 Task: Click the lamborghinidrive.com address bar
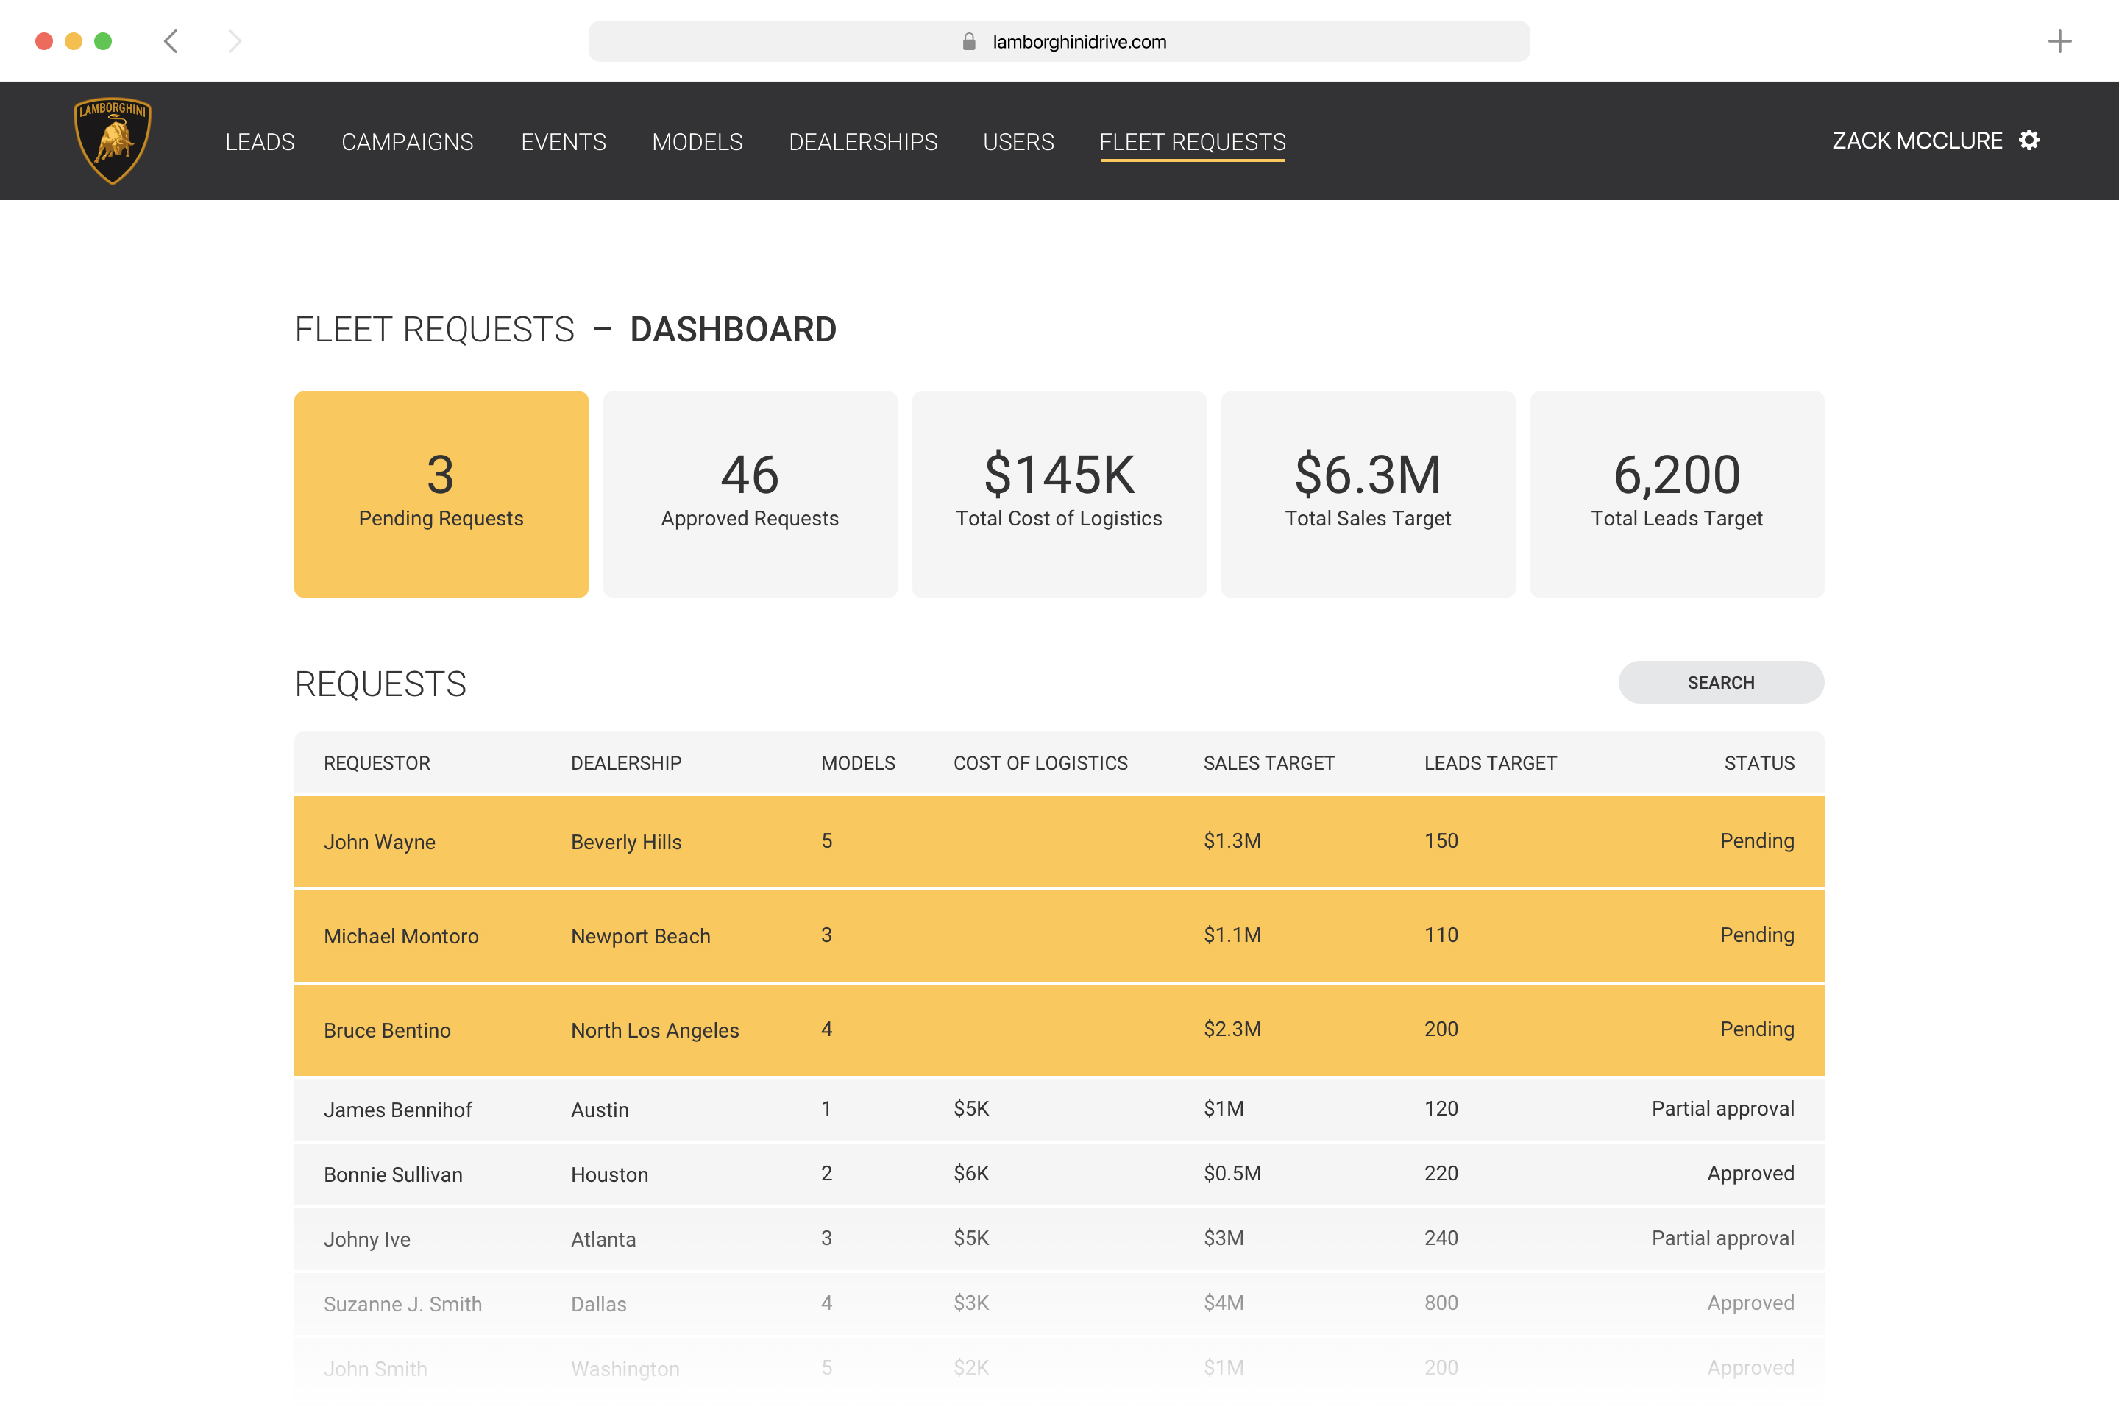[1079, 42]
